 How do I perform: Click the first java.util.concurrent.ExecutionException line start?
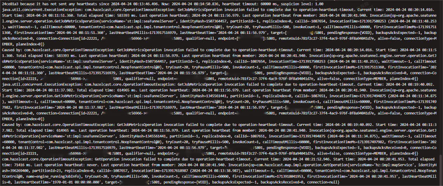pyautogui.click(x=40, y=9)
